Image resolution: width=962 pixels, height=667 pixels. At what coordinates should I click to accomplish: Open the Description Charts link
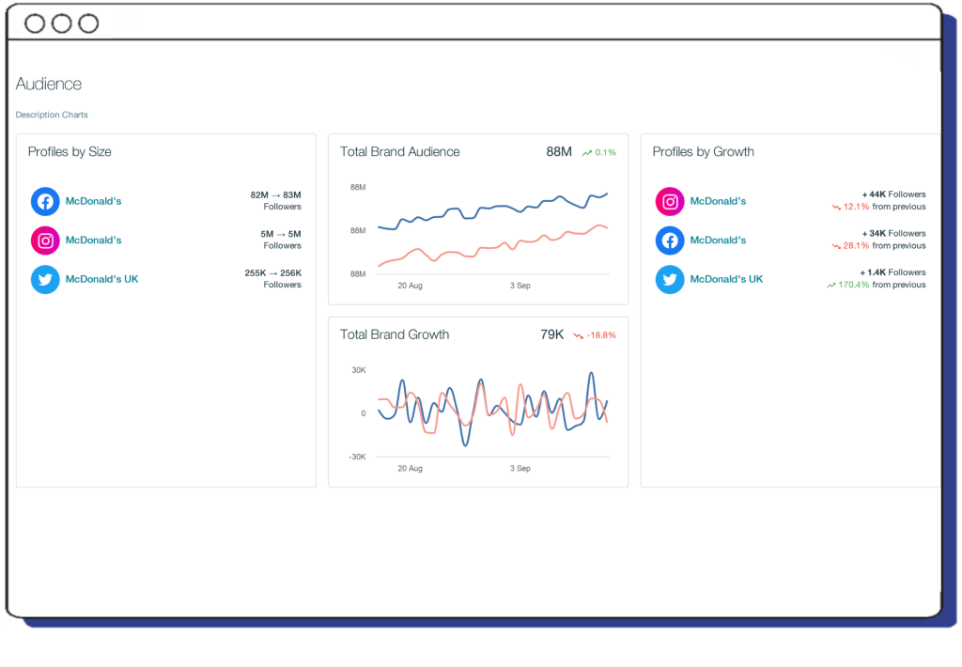(52, 115)
